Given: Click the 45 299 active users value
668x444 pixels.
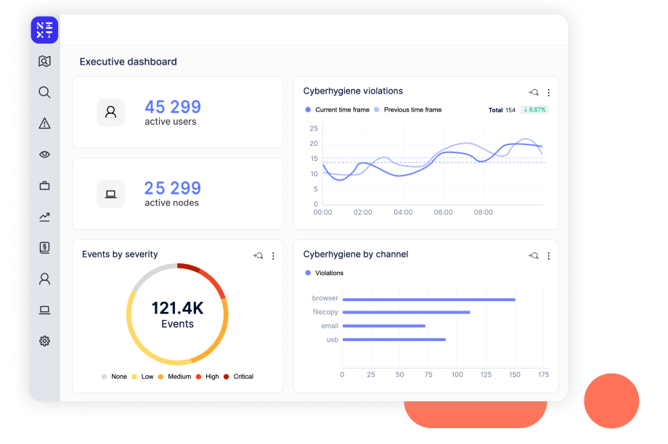Looking at the screenshot, I should click(173, 107).
